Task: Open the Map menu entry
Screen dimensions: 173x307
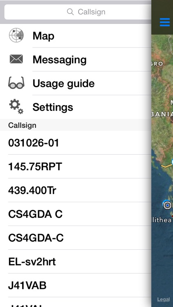Action: (76, 36)
